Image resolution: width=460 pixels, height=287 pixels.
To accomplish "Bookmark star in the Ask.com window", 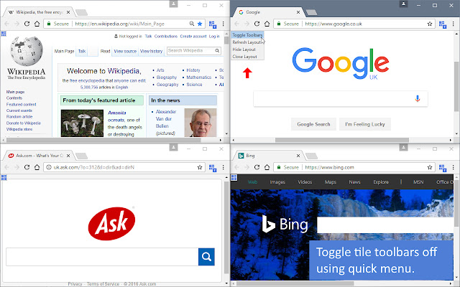I will 200,167.
